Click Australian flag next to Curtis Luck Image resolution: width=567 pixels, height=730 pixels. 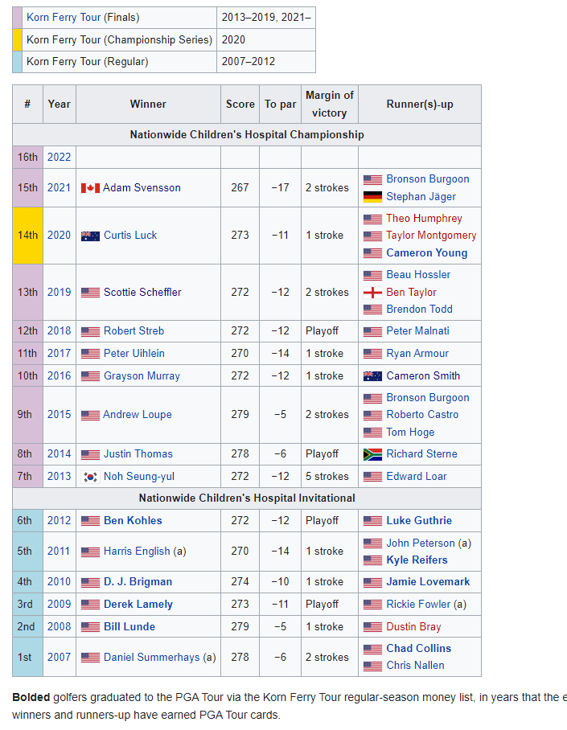90,236
